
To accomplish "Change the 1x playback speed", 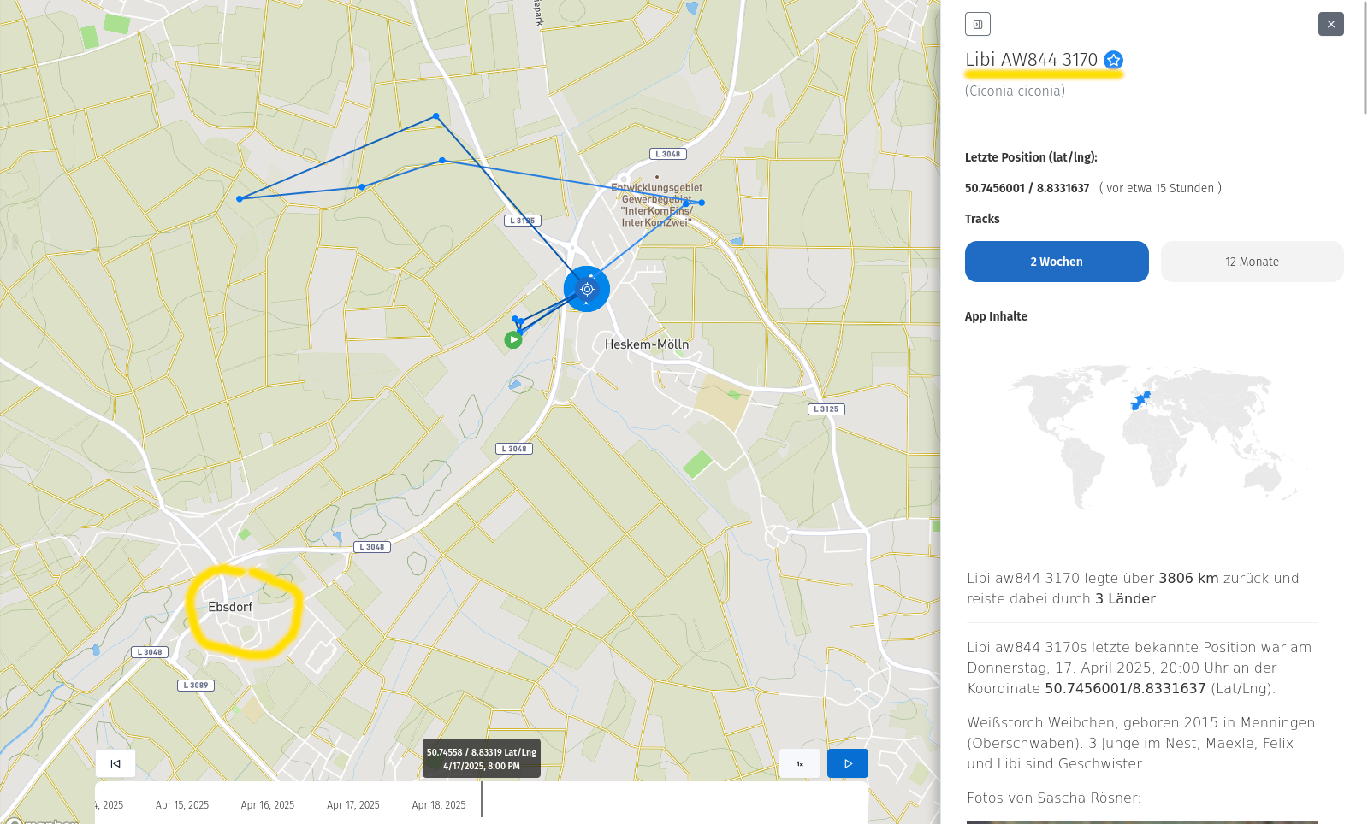I will coord(799,763).
